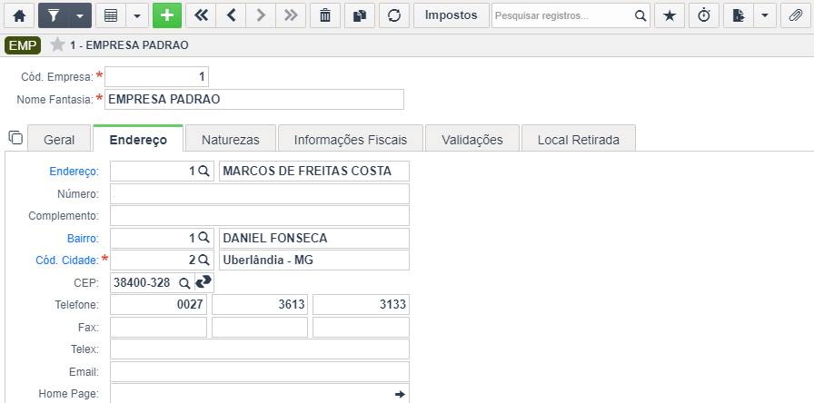Search Endereço code with magnifier
Viewport: 814px width, 403px height.
204,171
